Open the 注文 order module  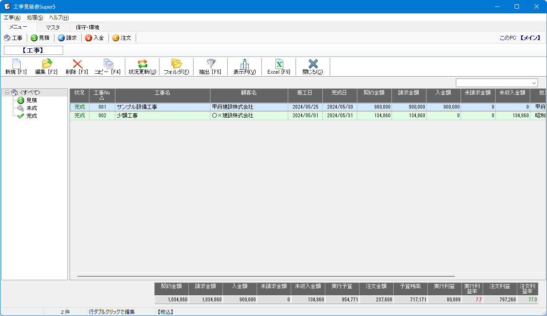tap(122, 38)
